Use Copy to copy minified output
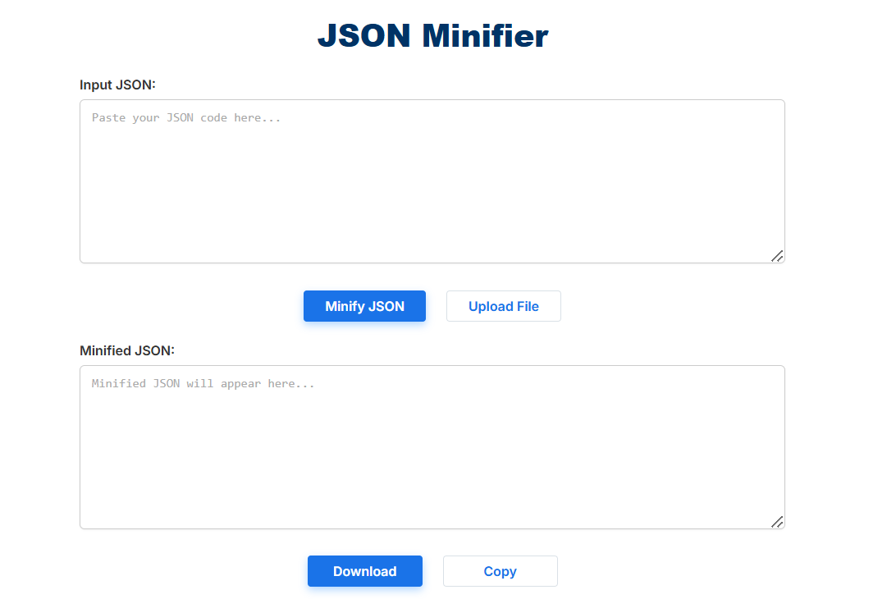 (x=500, y=571)
